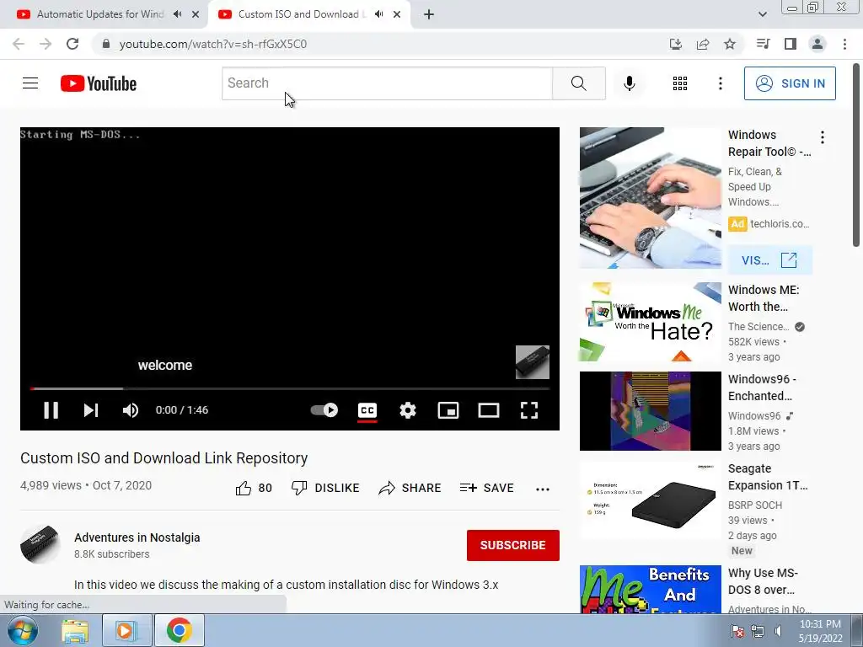863x647 pixels.
Task: Open Windows96 Enchanted video title
Action: [762, 388]
